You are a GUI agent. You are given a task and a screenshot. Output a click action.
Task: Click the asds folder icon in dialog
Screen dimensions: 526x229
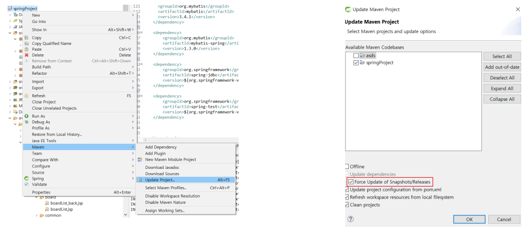(362, 55)
